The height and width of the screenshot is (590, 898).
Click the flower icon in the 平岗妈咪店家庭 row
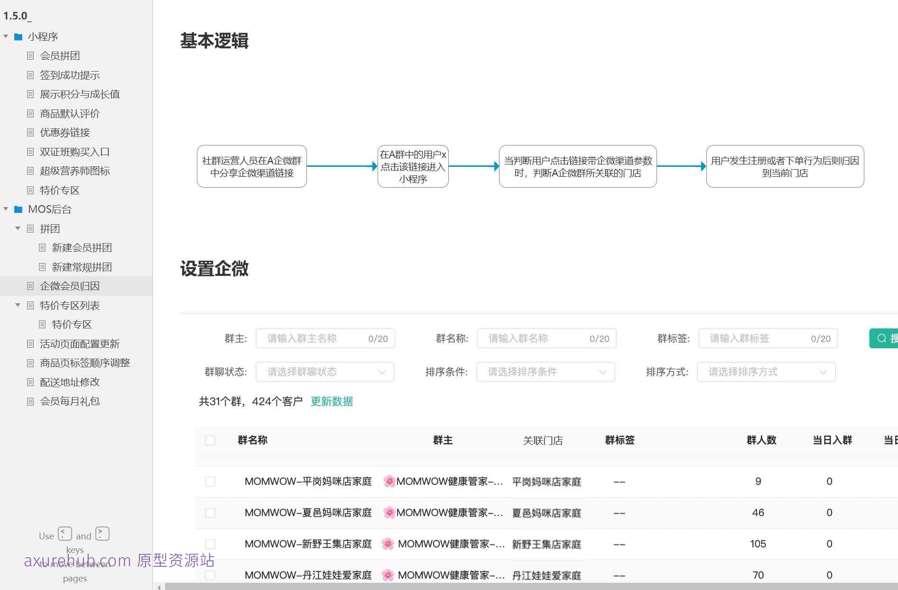[389, 481]
